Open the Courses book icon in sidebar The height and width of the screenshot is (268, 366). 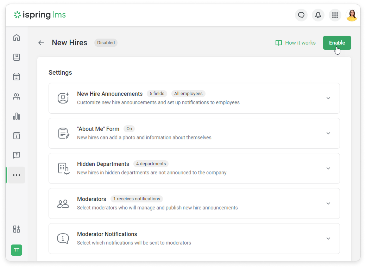pos(17,57)
